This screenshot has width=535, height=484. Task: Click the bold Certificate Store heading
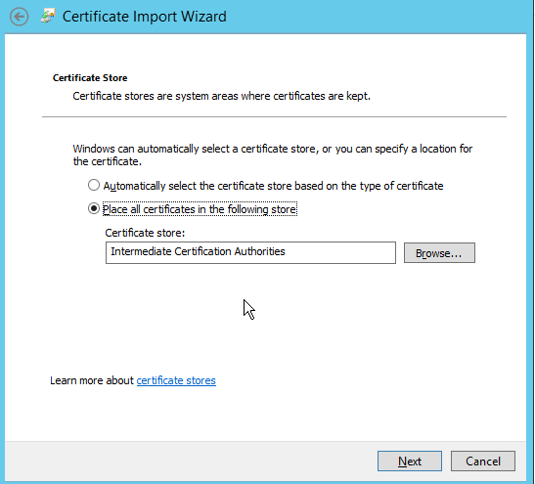[90, 78]
